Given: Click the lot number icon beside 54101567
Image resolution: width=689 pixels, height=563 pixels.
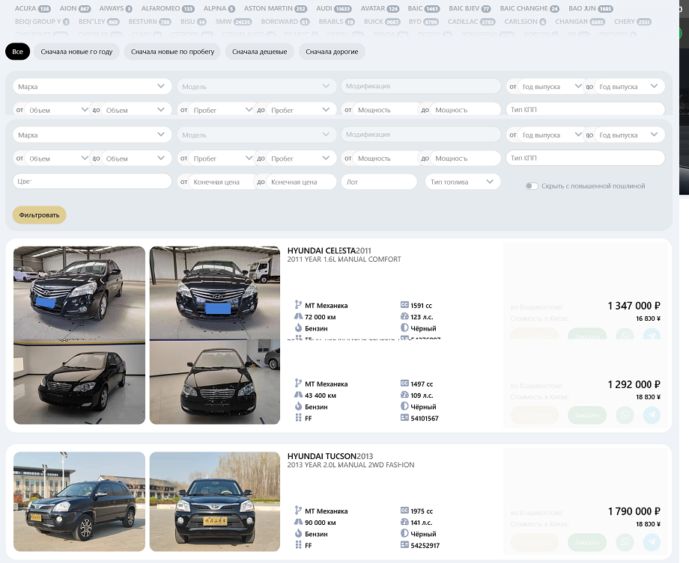Looking at the screenshot, I should tap(404, 418).
